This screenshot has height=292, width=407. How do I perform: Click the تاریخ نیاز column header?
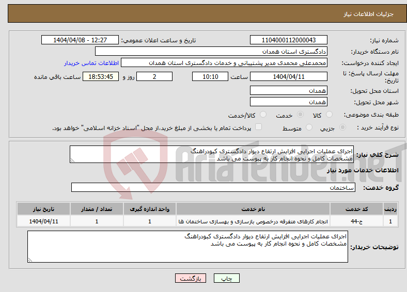pos(43,209)
